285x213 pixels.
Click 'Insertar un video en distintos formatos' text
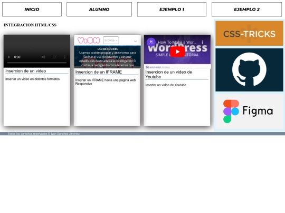[32, 79]
